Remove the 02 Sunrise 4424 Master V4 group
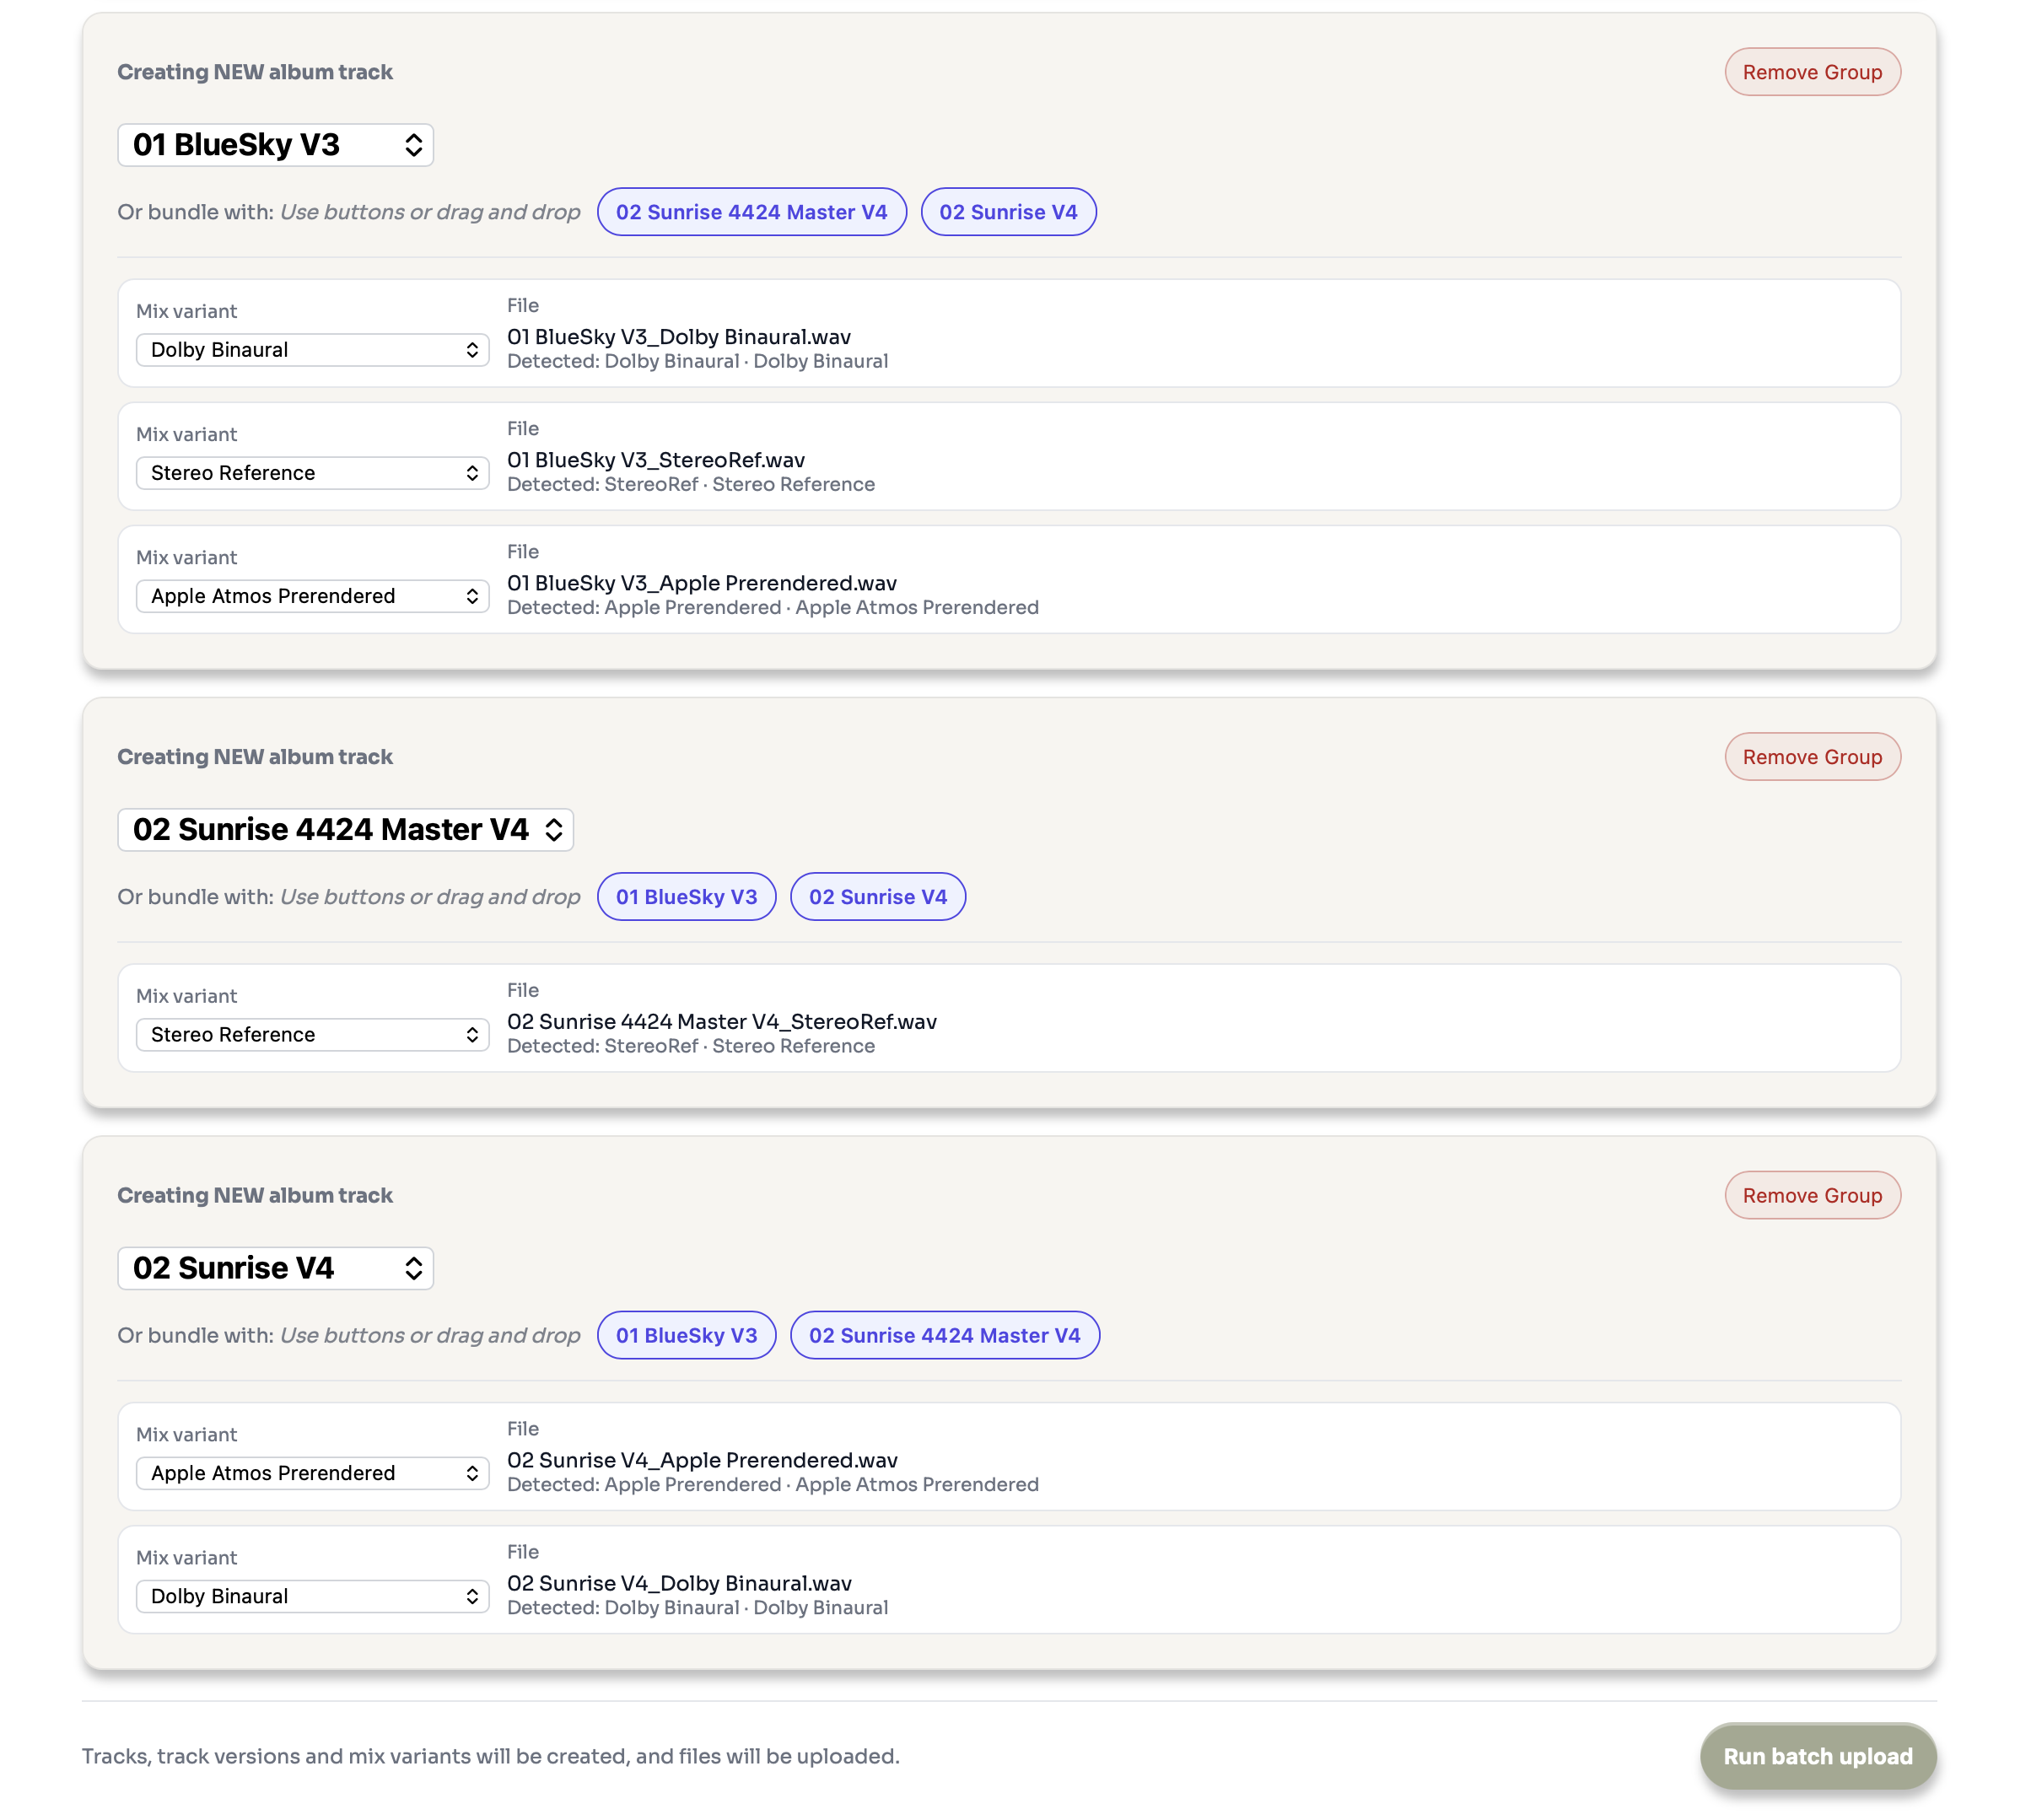 pyautogui.click(x=1811, y=757)
